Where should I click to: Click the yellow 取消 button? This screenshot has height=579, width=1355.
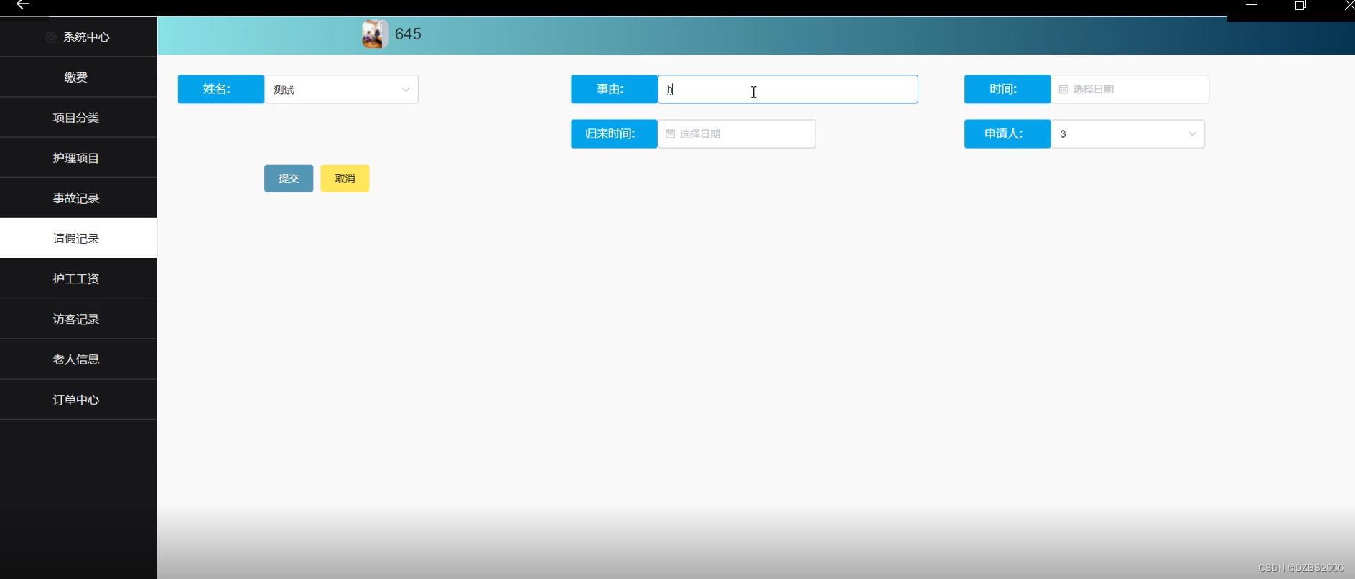pyautogui.click(x=345, y=179)
